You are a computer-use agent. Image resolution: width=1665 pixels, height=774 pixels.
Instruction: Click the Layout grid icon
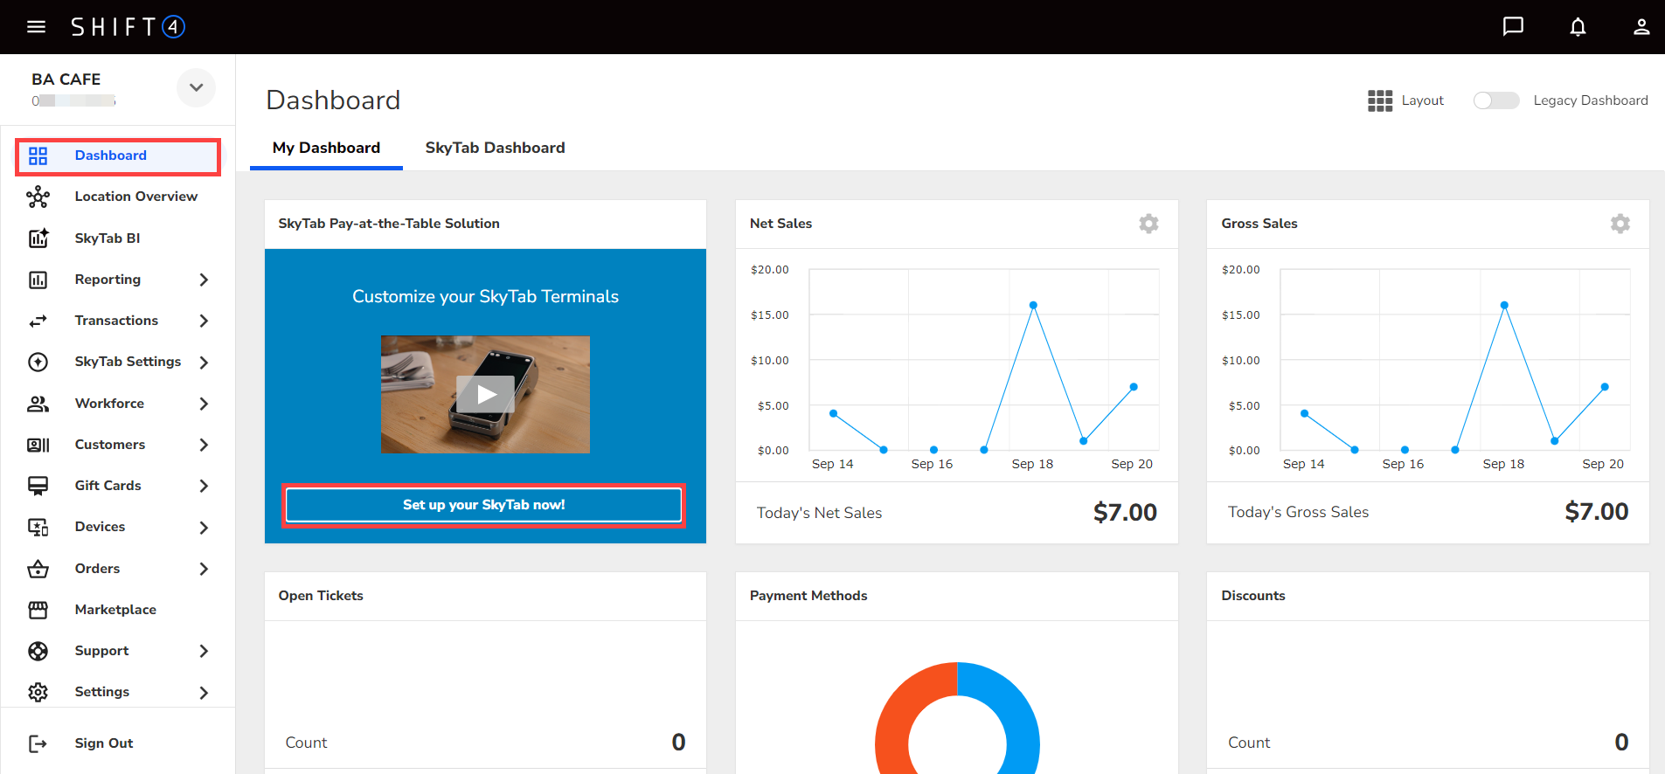(1380, 100)
